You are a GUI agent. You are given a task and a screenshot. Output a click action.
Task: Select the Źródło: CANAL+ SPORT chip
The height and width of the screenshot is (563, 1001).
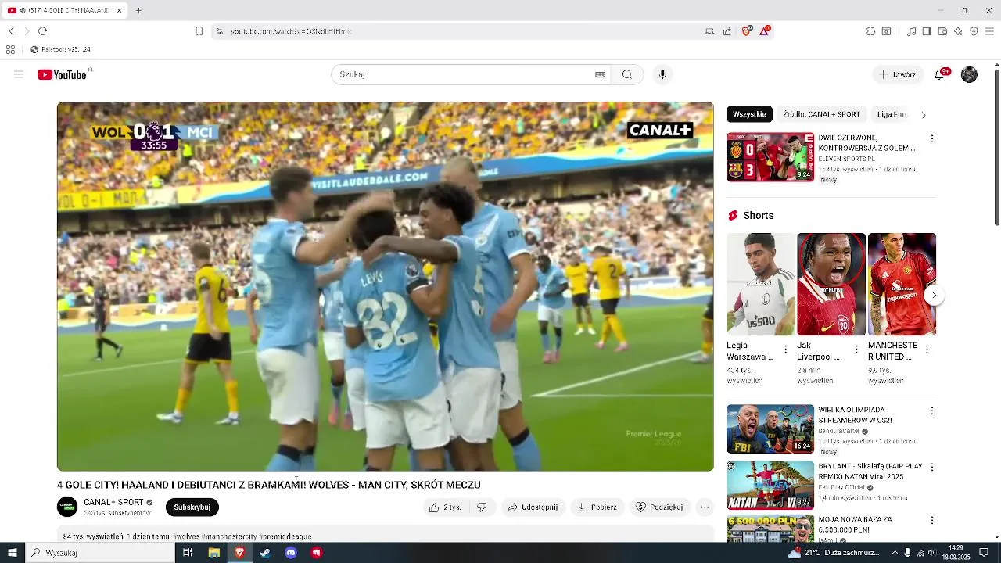click(821, 114)
